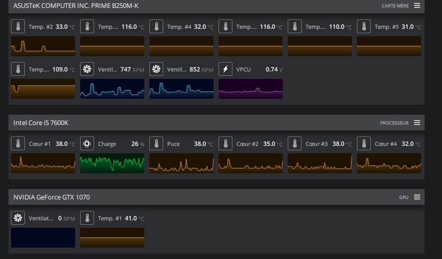The height and width of the screenshot is (259, 442).
Task: Open the Temp. #5 history graph
Action: point(389,46)
